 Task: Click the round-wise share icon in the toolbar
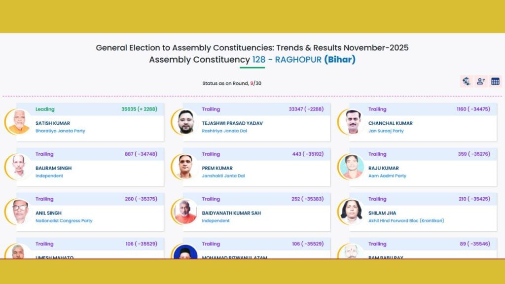(466, 81)
